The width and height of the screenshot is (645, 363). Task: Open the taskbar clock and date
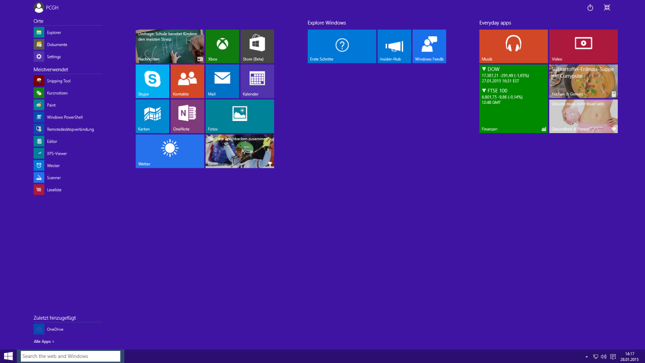[x=629, y=356]
